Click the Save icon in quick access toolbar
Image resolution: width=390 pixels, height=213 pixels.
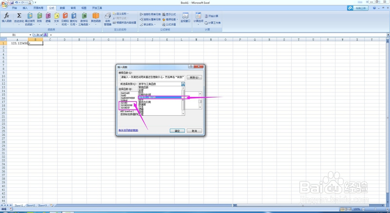(12, 2)
